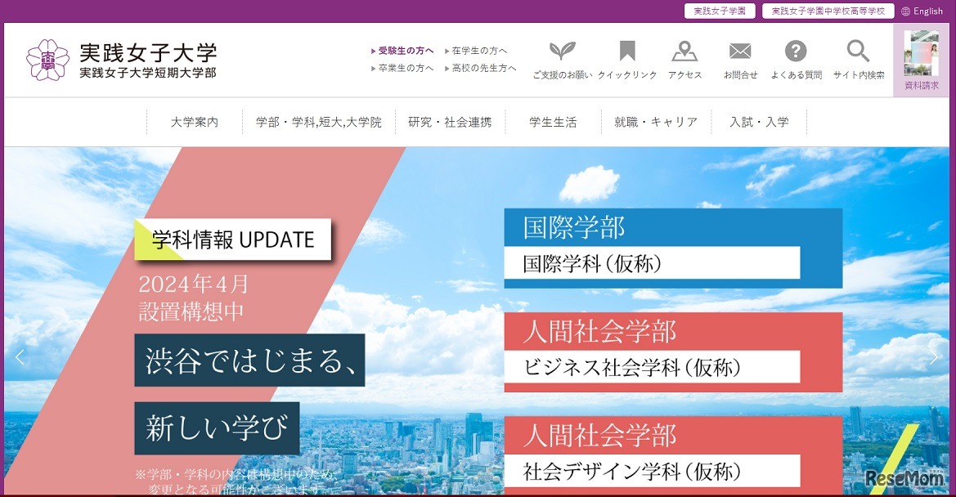This screenshot has height=497, width=956.
Task: Click the 国際学部 heading
Action: point(574,227)
